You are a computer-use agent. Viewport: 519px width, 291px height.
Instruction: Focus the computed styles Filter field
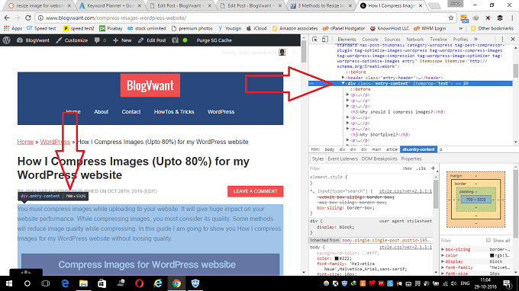point(462,241)
